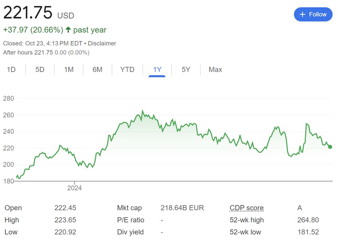This screenshot has width=345, height=242.
Task: Click the chart peak near 264
Action: click(x=142, y=111)
